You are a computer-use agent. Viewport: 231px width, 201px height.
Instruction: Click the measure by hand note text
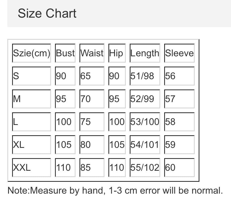point(115,190)
